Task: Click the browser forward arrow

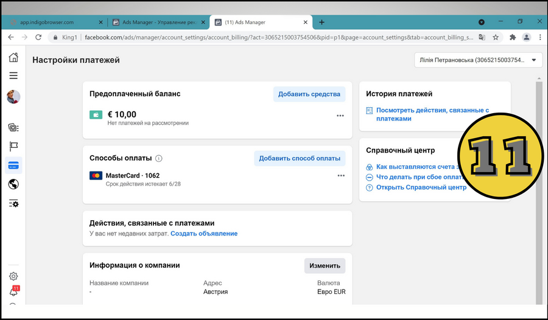Action: pyautogui.click(x=24, y=37)
